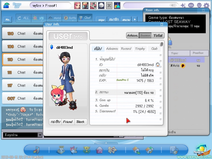
Task: Click the exit door icon in bottom bar
Action: tap(36, 150)
